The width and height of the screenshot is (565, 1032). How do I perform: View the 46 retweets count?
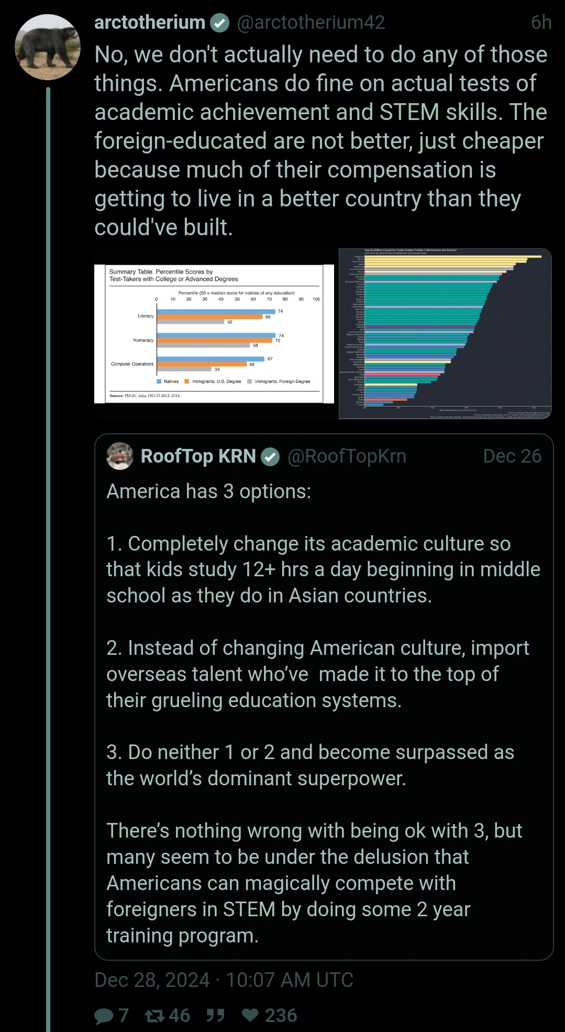click(x=180, y=1016)
